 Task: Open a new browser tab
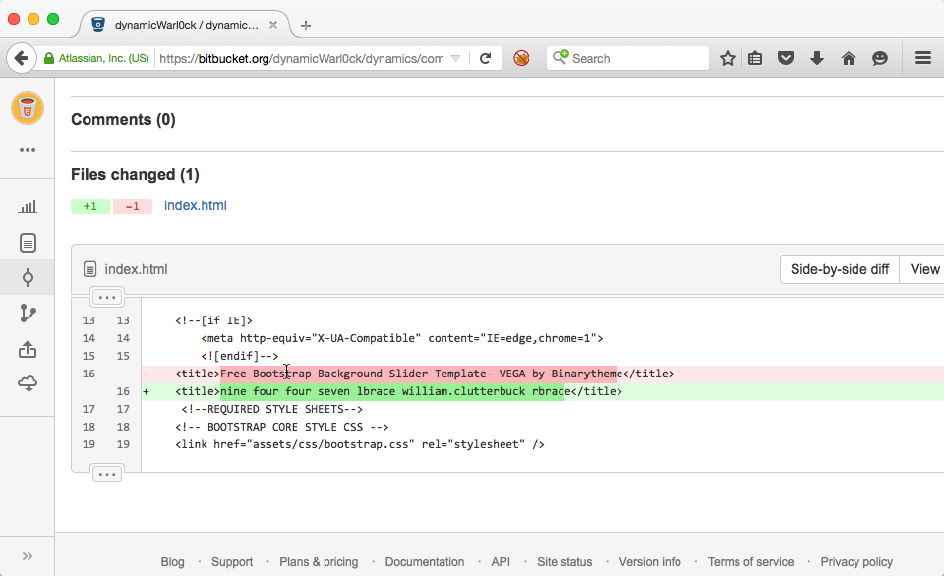[x=306, y=25]
